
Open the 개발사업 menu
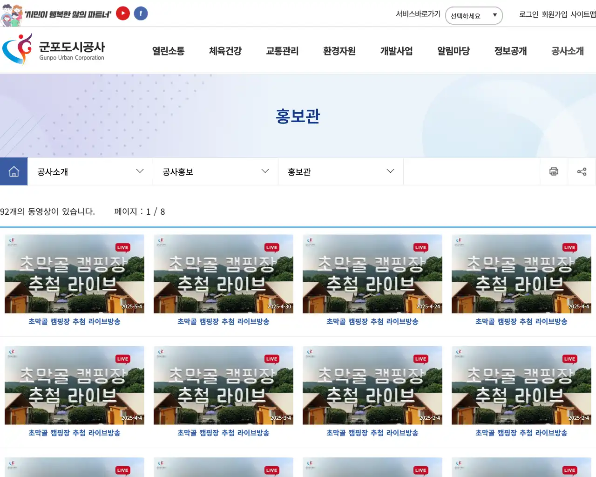(397, 51)
